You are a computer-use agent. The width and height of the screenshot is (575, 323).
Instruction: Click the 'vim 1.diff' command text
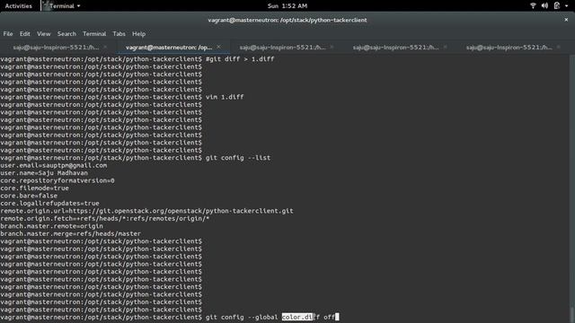(x=225, y=97)
